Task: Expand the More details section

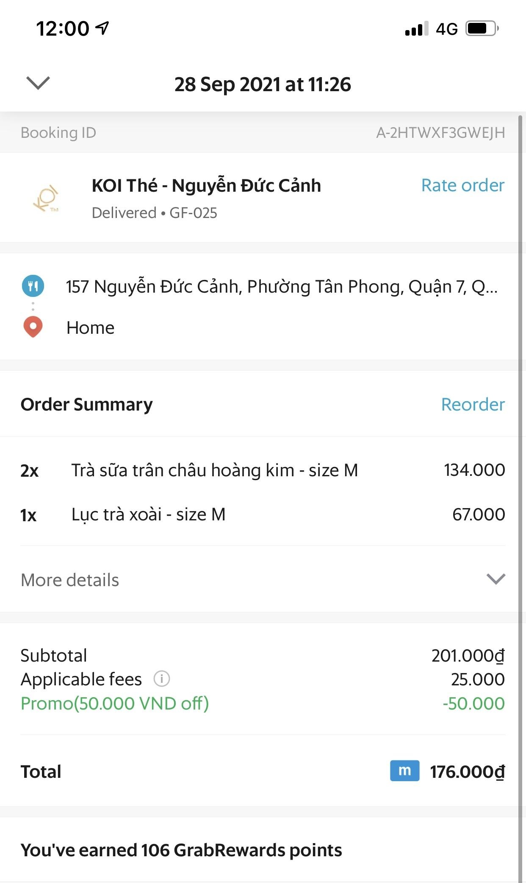Action: [x=70, y=579]
